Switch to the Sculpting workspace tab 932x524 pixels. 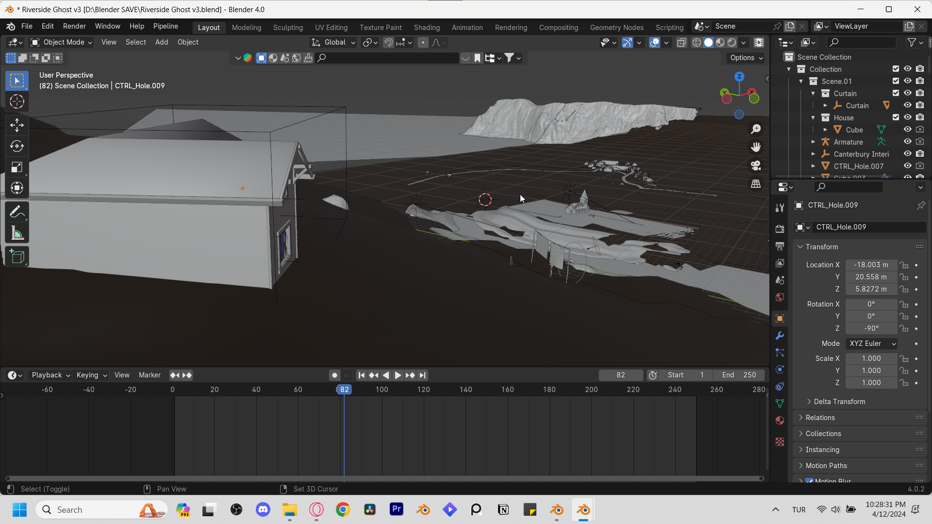288,27
